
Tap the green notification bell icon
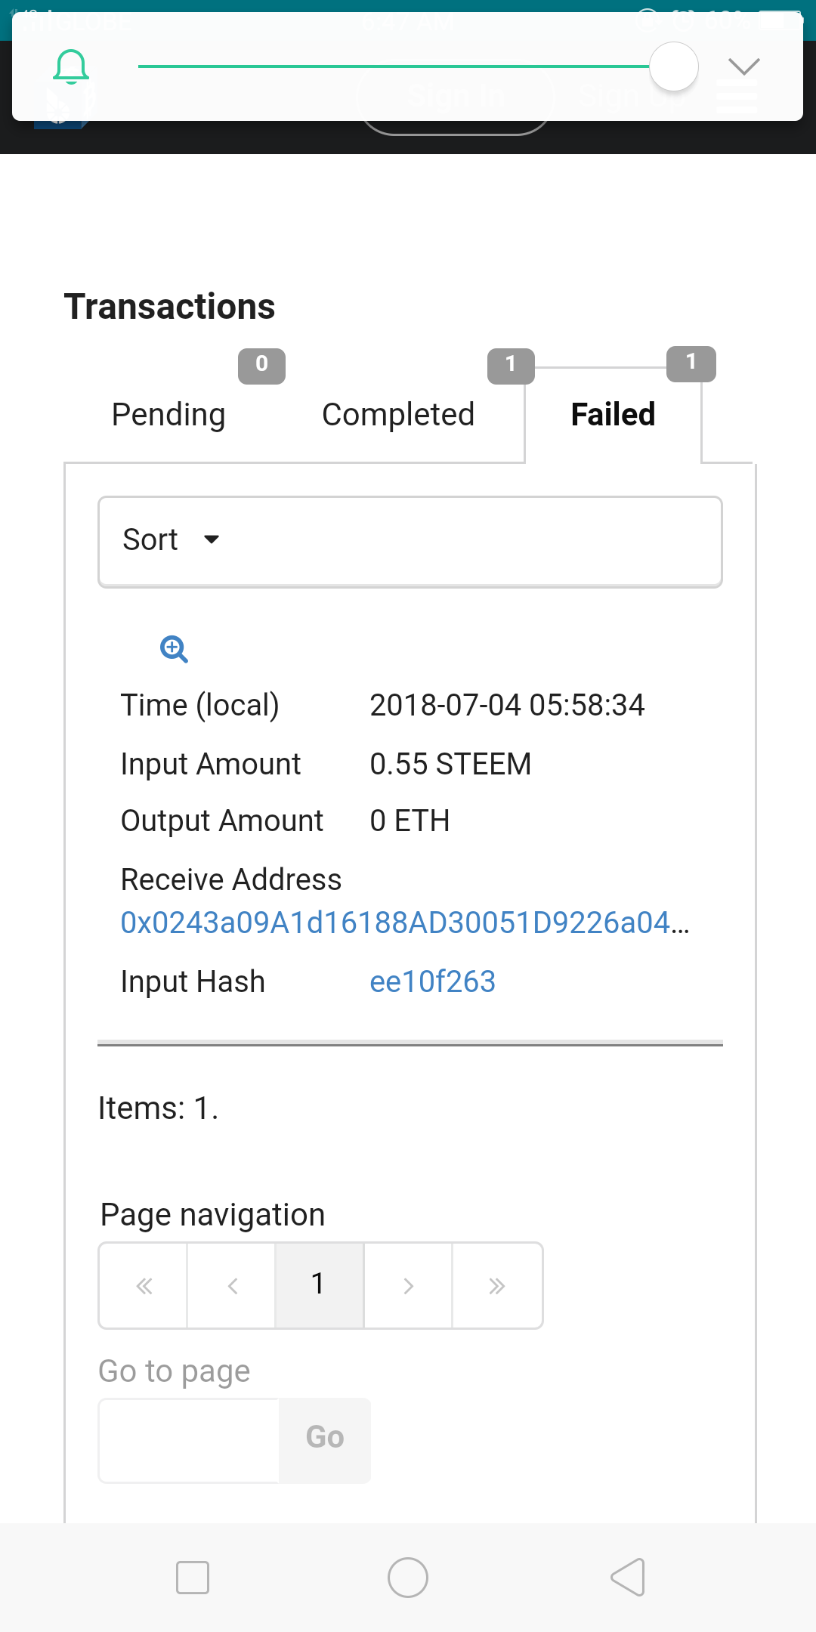pyautogui.click(x=71, y=66)
